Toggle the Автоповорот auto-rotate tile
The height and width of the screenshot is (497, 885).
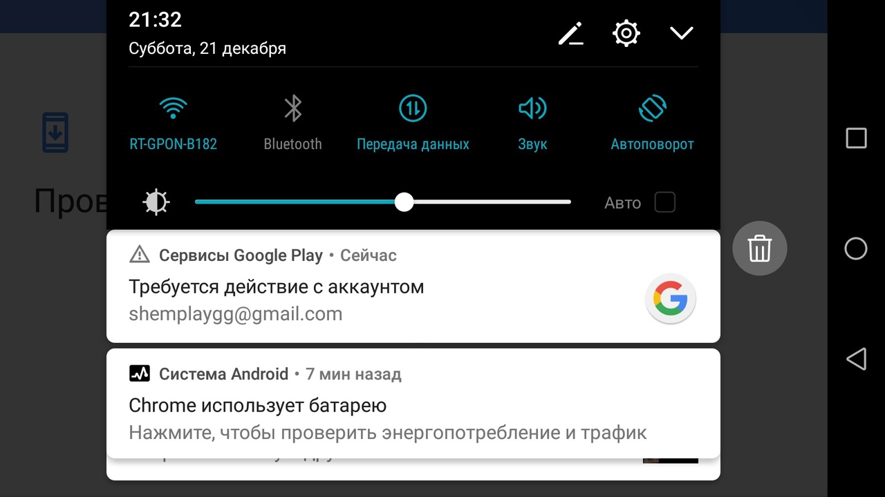coord(652,124)
